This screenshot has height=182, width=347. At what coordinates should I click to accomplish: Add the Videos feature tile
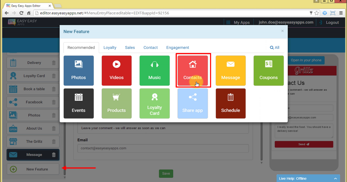[x=117, y=71]
